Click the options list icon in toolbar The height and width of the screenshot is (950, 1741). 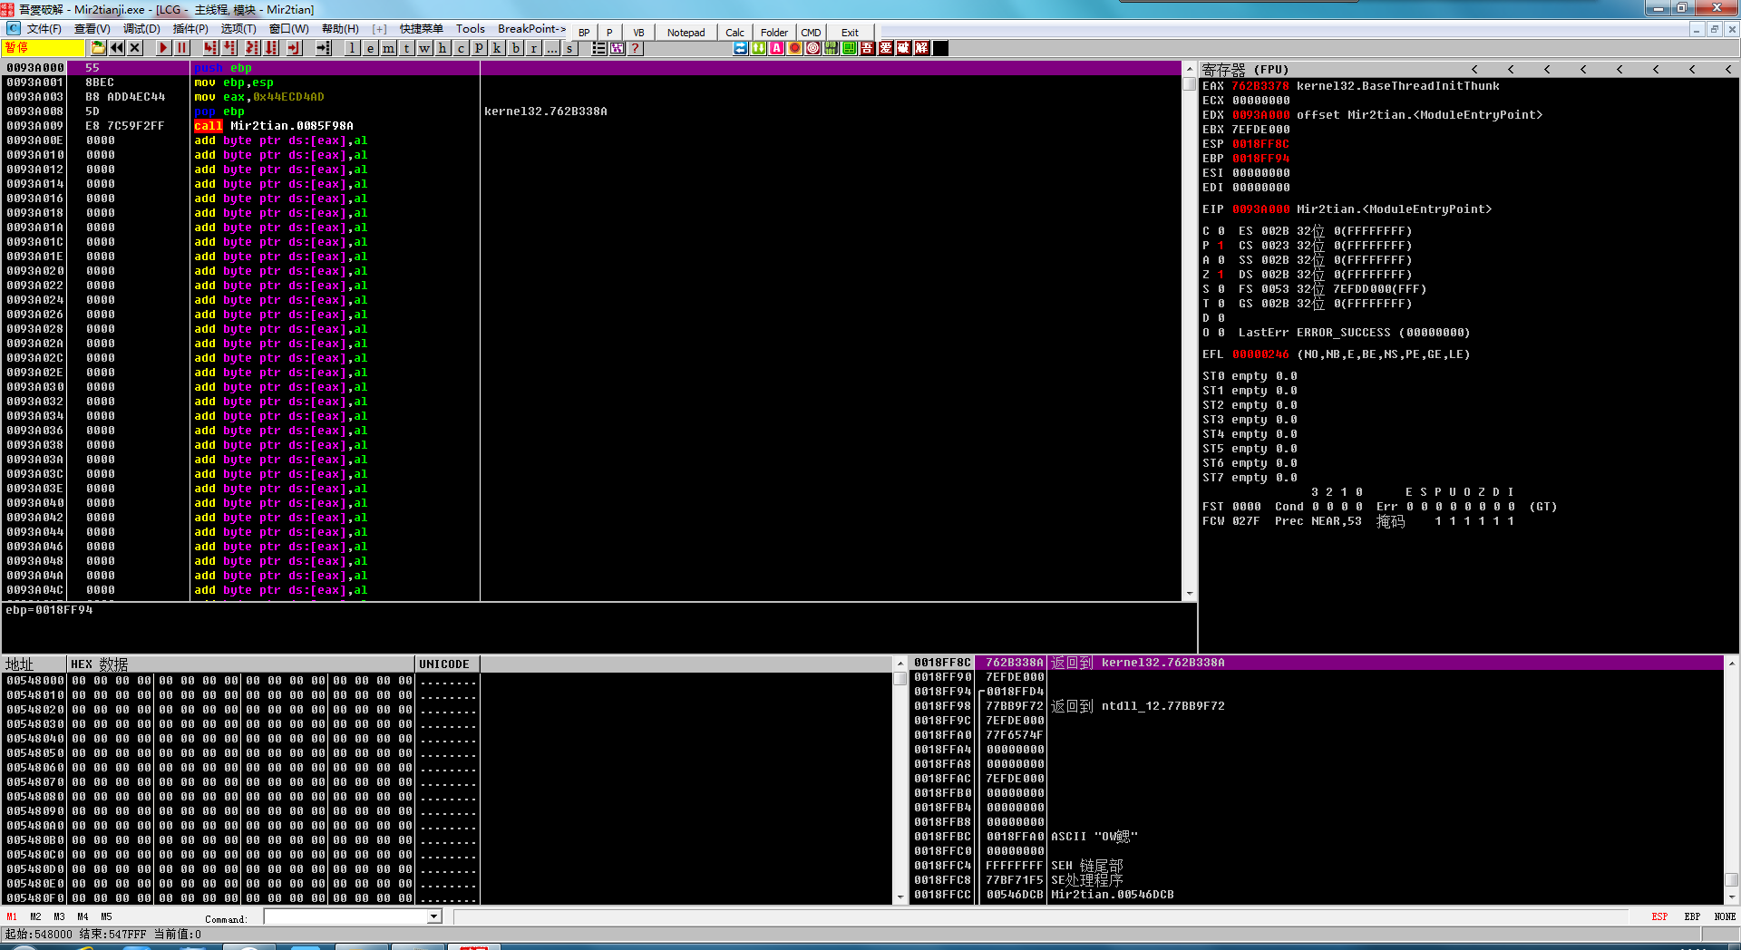coord(599,48)
